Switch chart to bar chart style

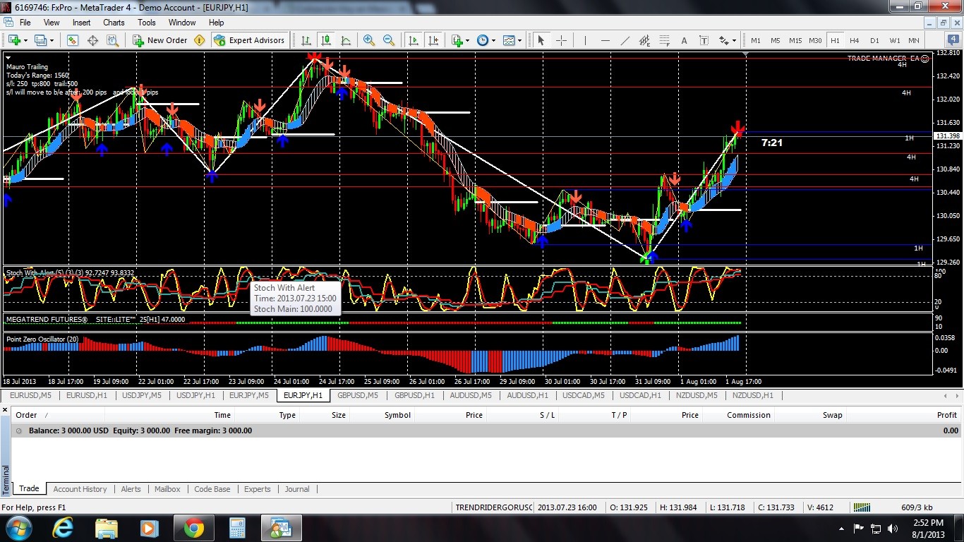pos(306,40)
